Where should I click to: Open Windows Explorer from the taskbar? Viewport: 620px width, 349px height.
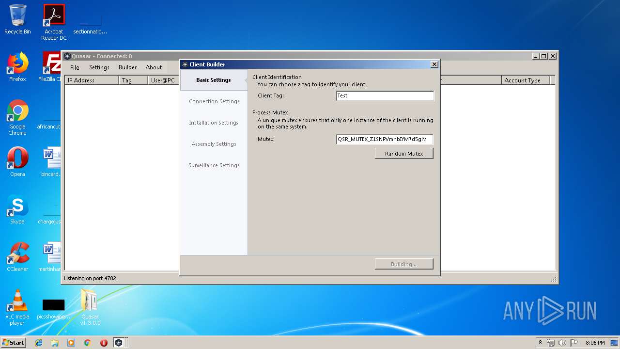pos(55,343)
